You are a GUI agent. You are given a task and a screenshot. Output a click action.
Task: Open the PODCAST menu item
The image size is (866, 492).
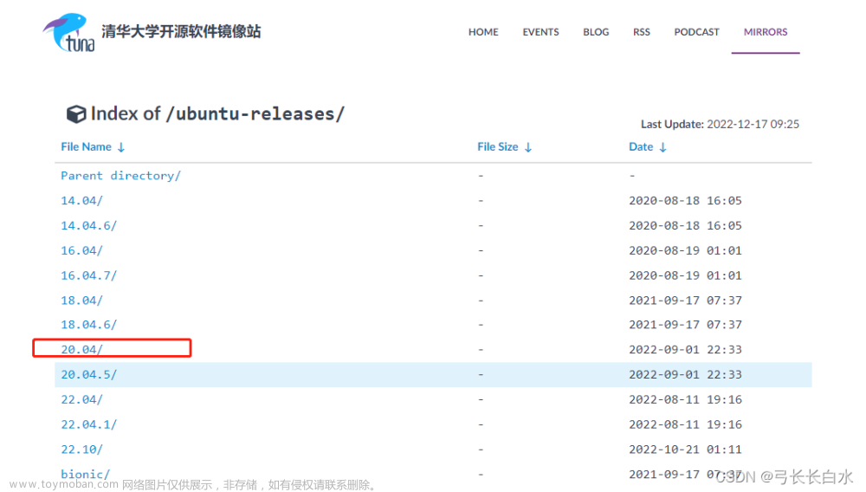pos(696,32)
